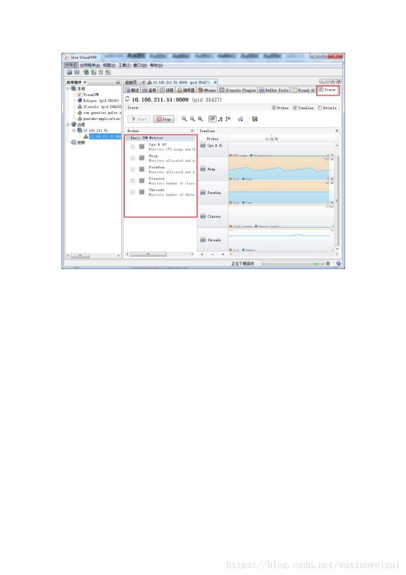Click the Export data icon in Tracer toolbar
The width and height of the screenshot is (406, 575).
point(254,119)
